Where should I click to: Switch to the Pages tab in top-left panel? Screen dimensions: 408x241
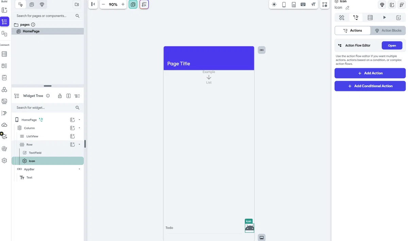[21, 4]
